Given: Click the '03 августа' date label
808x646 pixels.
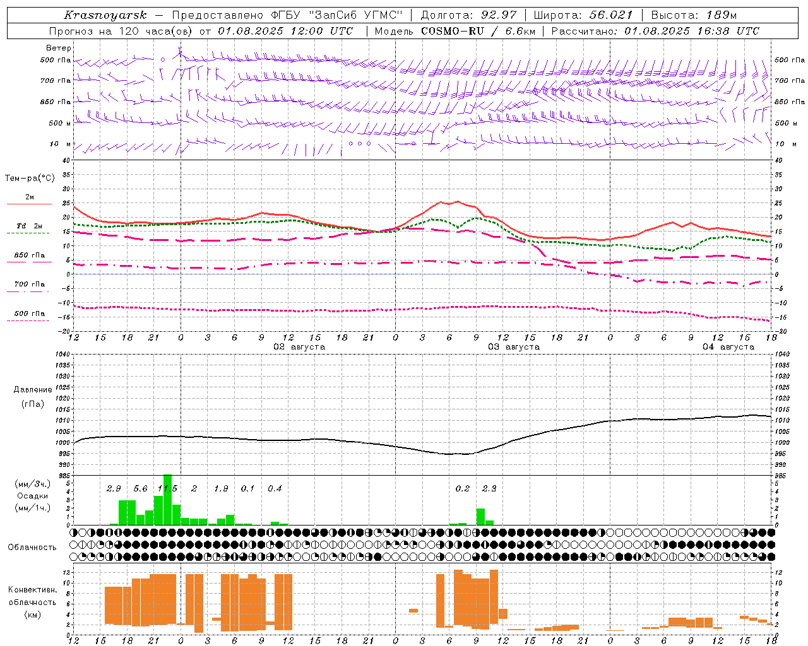Looking at the screenshot, I should point(514,347).
